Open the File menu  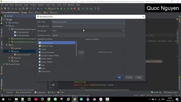pos(2,5)
